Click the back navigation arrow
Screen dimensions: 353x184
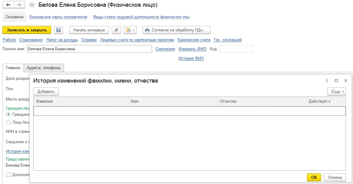point(8,5)
